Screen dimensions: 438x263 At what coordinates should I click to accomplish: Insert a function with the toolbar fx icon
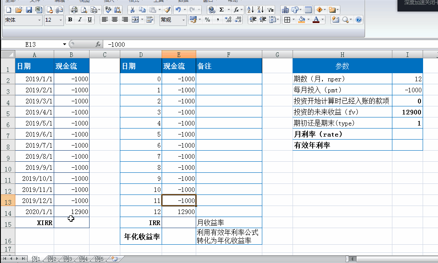tap(236, 10)
